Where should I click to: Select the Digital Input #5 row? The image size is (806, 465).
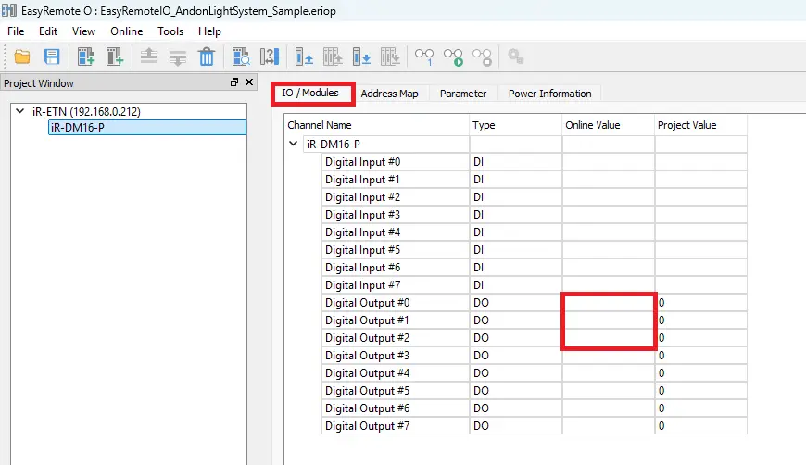coord(535,250)
